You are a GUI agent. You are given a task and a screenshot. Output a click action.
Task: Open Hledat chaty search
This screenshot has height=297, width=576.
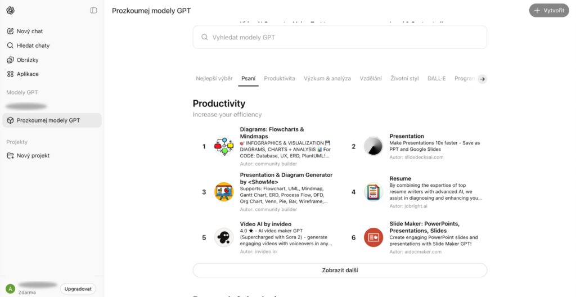click(34, 46)
